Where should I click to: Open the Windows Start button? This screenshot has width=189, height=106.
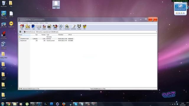pyautogui.click(x=3, y=104)
